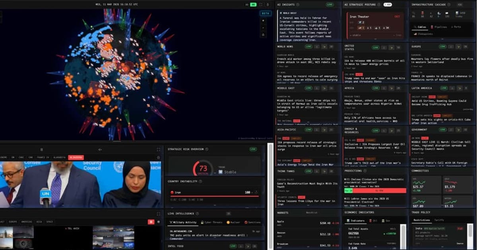Screen dimensions: 477x250
Task: Select the ALJAZEERA live channel
Action: point(76,158)
